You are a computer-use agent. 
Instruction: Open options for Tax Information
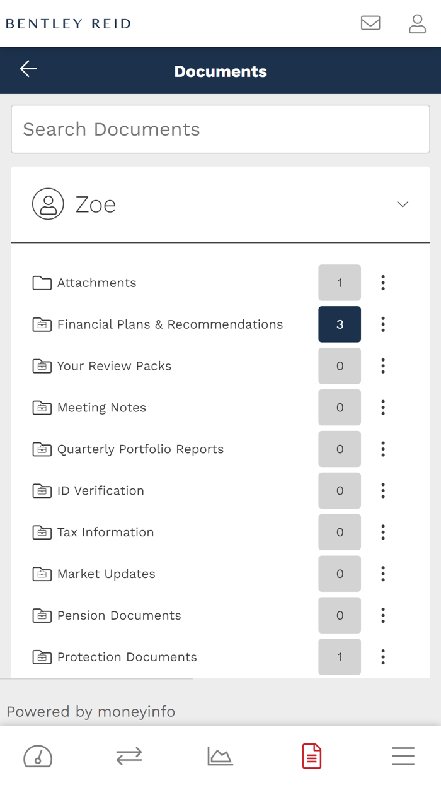pyautogui.click(x=383, y=532)
